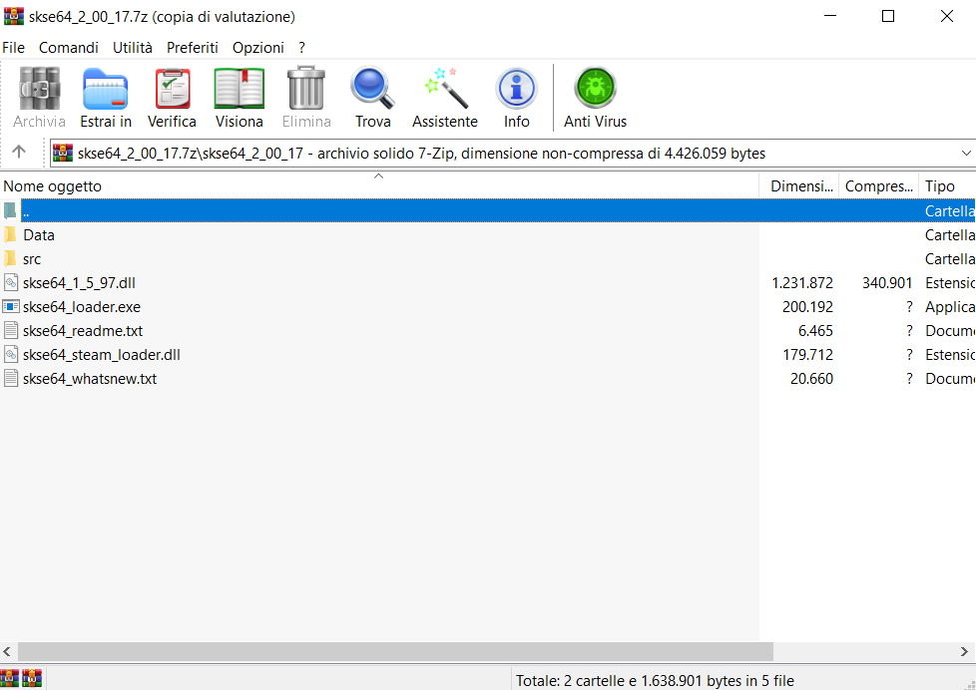The height and width of the screenshot is (690, 976).
Task: Minimize the WinRAR window
Action: pos(830,16)
